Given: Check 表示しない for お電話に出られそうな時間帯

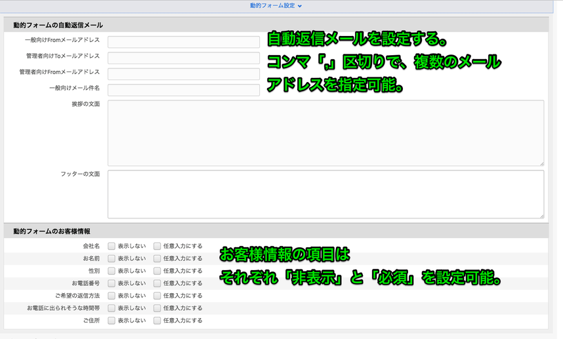Looking at the screenshot, I should point(112,308).
